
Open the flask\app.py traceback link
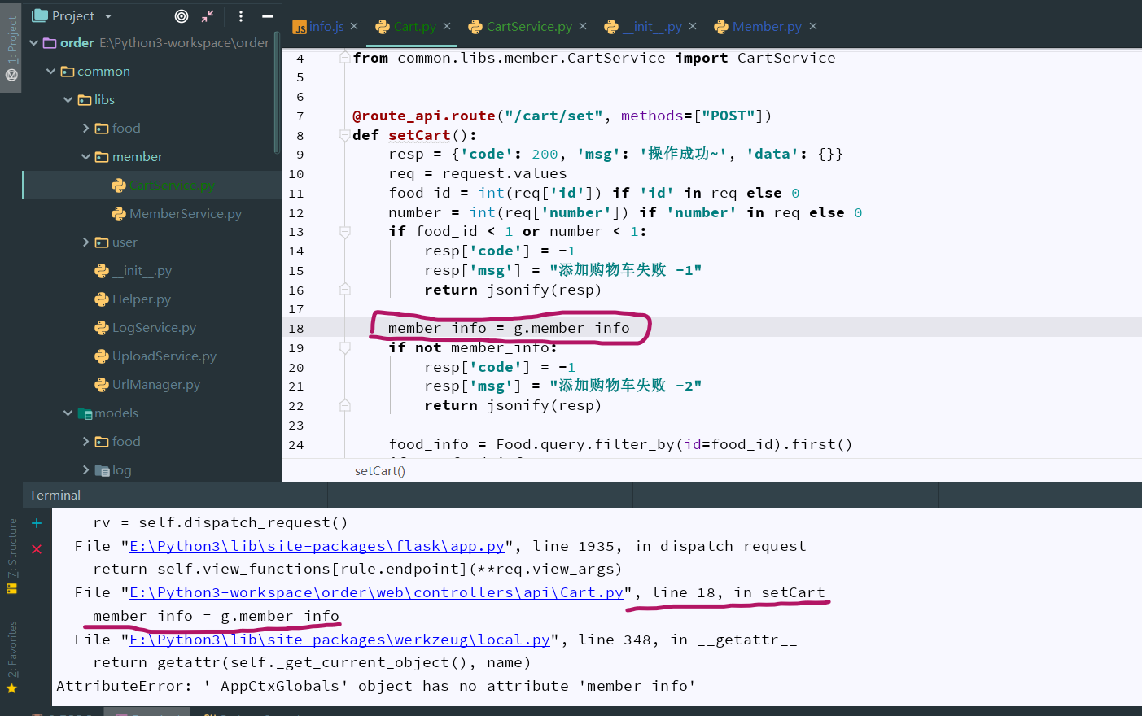317,546
